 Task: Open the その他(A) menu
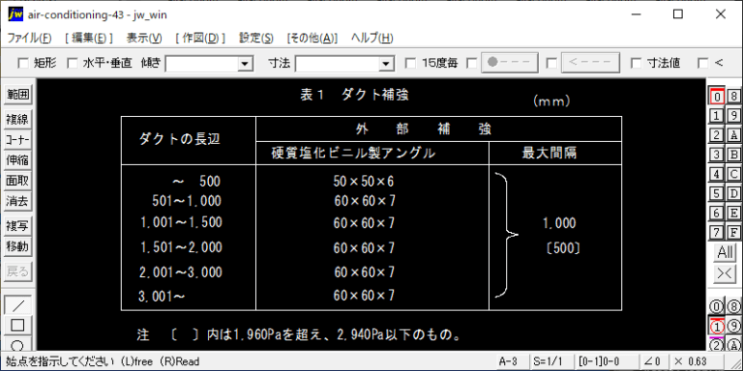tap(312, 39)
